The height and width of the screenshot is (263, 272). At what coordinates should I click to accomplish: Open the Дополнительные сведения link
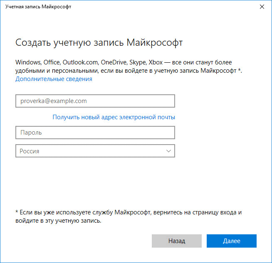click(54, 79)
